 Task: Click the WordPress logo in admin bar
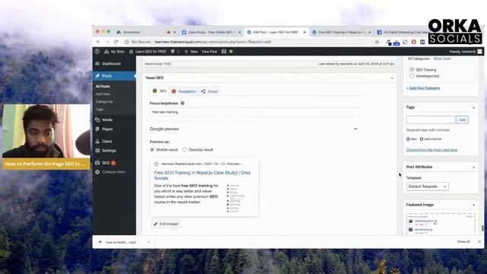coord(97,52)
